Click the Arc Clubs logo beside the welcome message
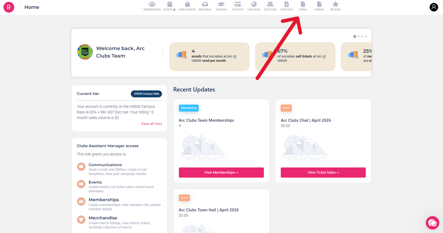The image size is (443, 233). [x=85, y=52]
